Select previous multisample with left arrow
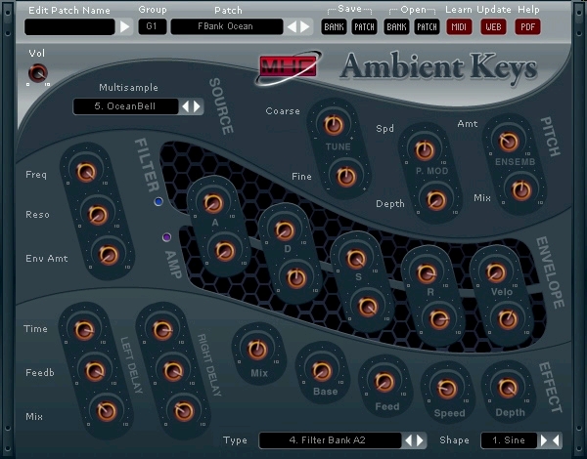Image resolution: width=587 pixels, height=459 pixels. click(x=186, y=106)
